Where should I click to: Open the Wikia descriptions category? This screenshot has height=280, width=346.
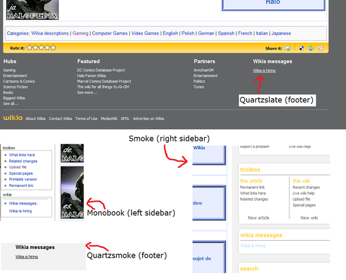pyautogui.click(x=50, y=33)
